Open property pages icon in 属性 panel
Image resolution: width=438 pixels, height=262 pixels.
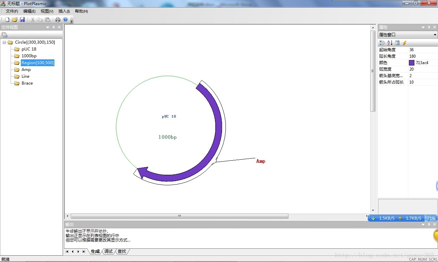(397, 43)
